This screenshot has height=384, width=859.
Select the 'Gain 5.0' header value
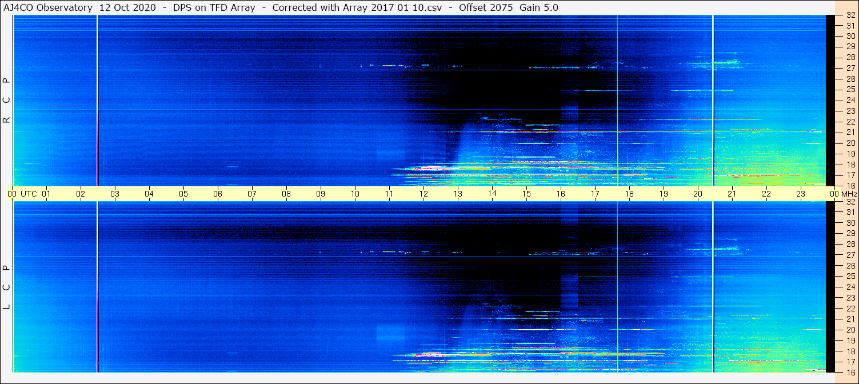coord(539,7)
